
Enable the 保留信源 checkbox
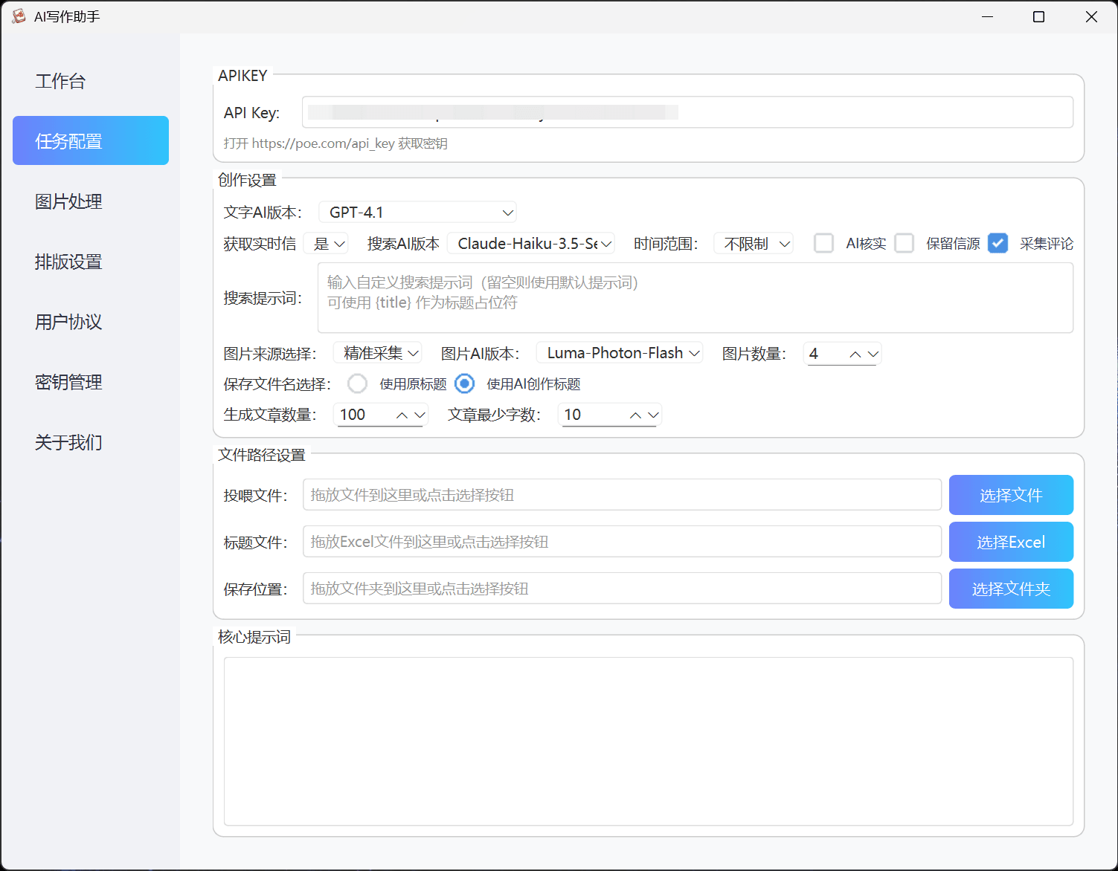tap(904, 243)
